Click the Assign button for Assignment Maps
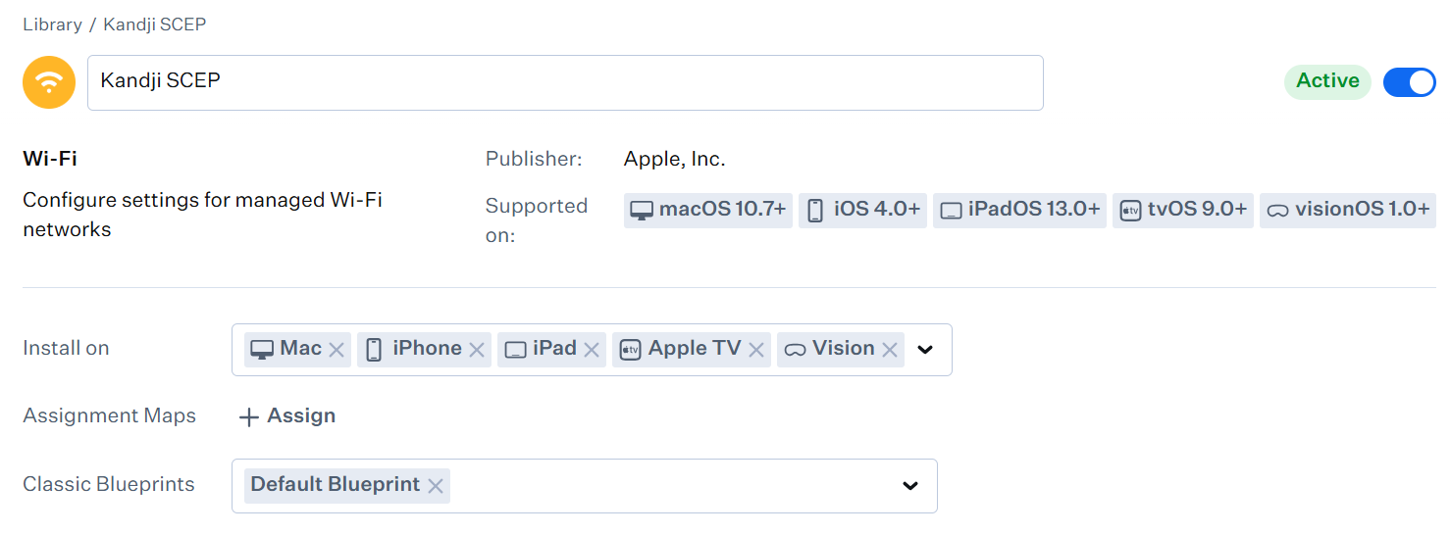The image size is (1451, 535). pos(300,416)
